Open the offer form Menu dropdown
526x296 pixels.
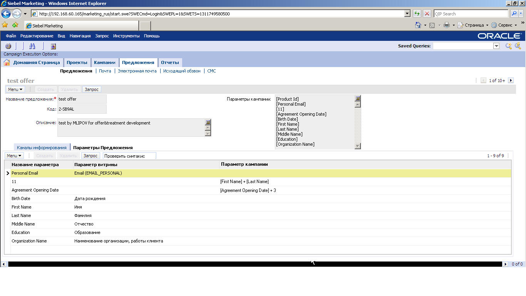pyautogui.click(x=15, y=89)
